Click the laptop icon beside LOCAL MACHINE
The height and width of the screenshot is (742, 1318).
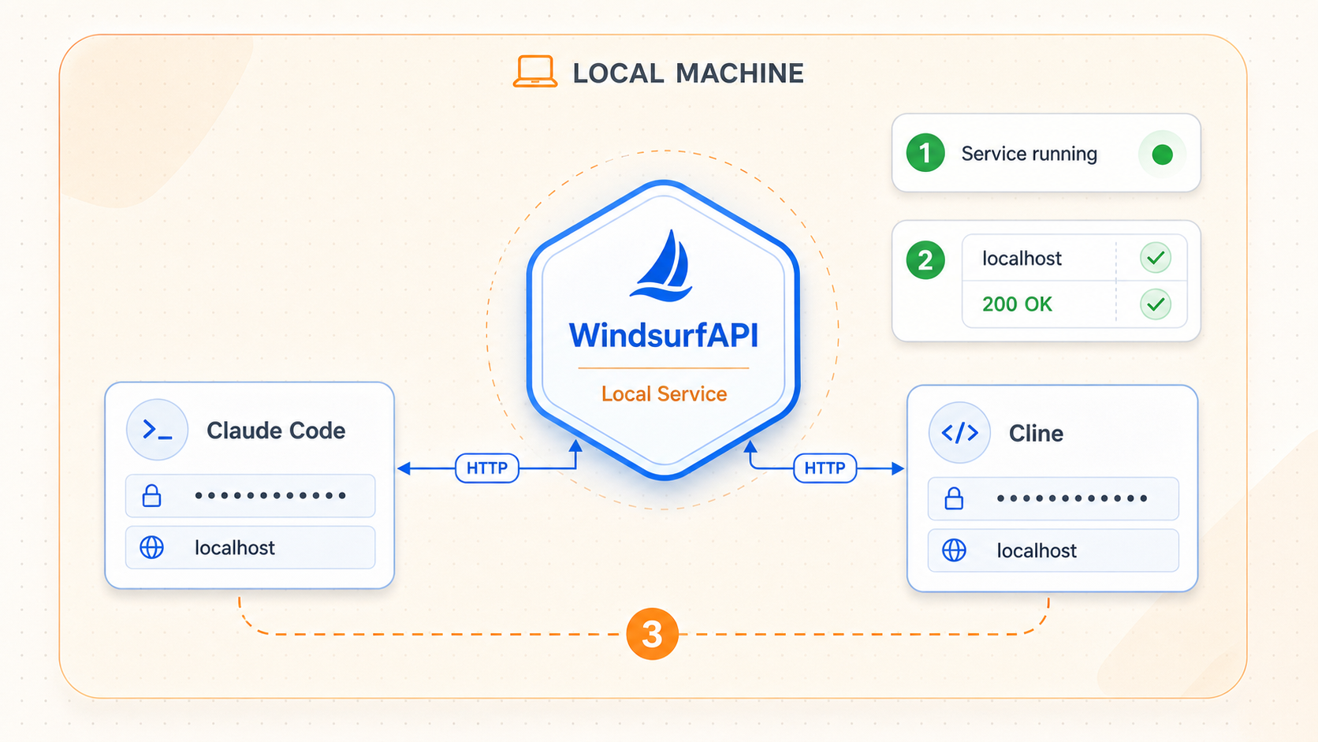click(x=535, y=72)
